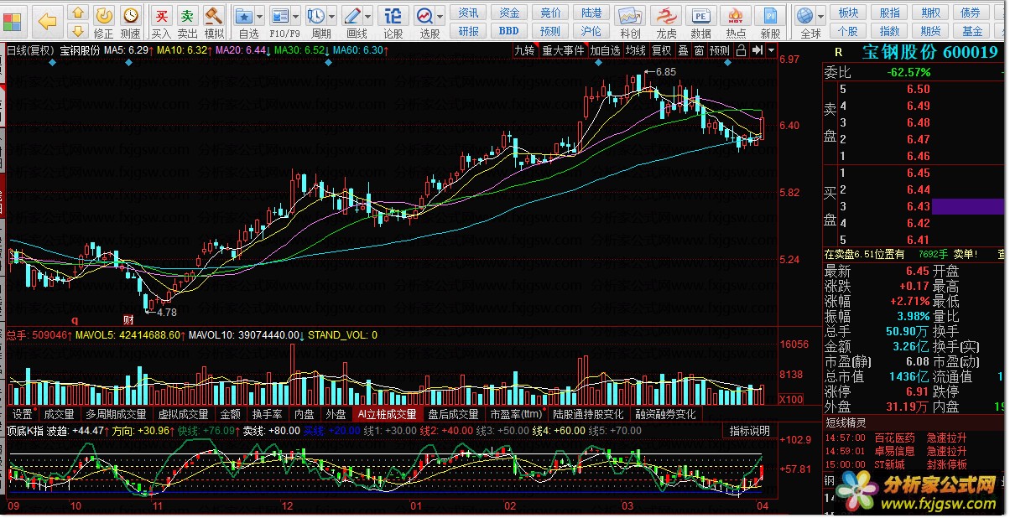Click the sell 5 price 6.50
This screenshot has width=1010, height=518.
click(x=918, y=89)
